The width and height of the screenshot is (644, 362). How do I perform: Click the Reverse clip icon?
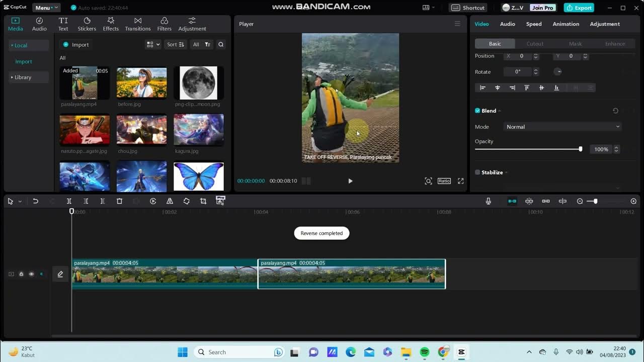pos(153,201)
